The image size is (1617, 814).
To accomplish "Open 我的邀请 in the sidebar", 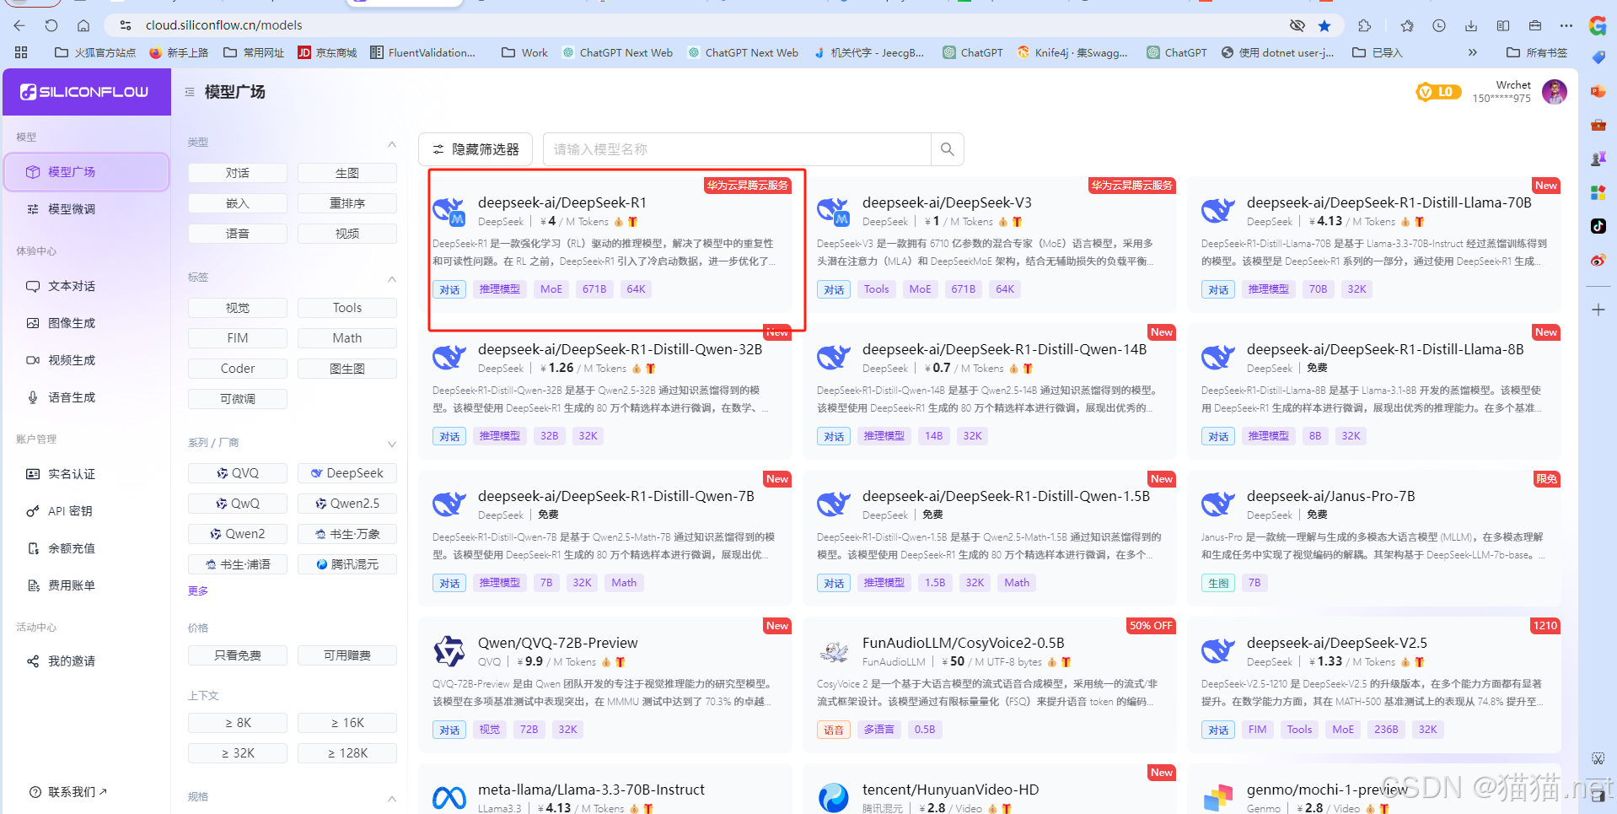I will pos(86,661).
